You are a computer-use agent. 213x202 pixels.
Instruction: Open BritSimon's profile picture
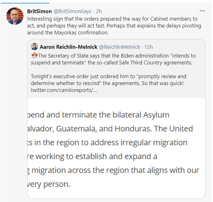(15, 16)
